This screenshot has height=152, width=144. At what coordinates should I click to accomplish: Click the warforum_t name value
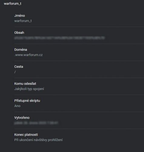[23, 21]
